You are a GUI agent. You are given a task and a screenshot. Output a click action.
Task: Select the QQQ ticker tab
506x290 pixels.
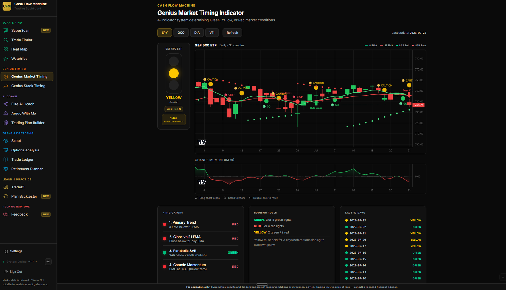coord(181,33)
